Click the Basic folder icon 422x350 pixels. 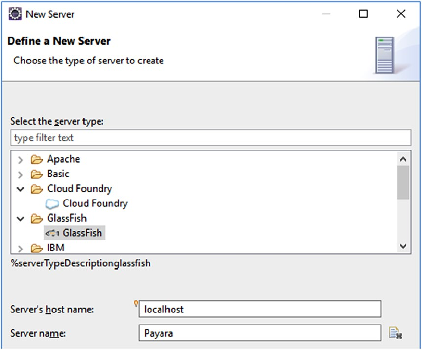[36, 174]
